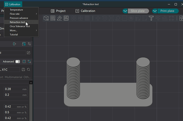183x121 pixels.
Task: Choose Temperature from Calibration menu
Action: pos(21,10)
